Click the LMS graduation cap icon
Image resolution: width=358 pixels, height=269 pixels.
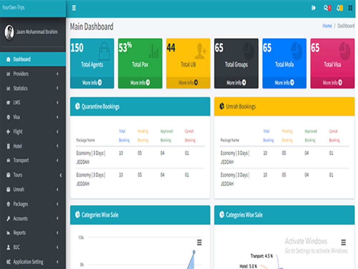tap(8, 103)
